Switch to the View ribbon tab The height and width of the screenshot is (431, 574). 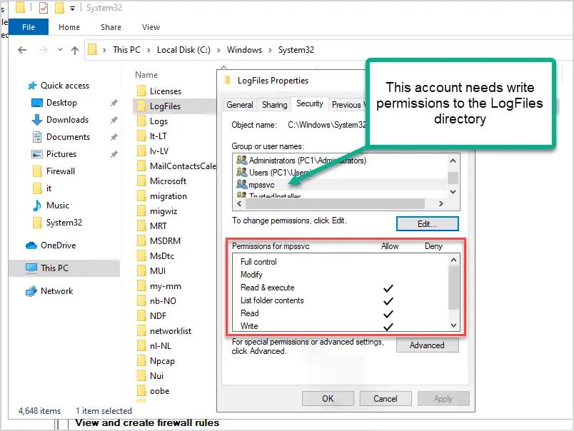click(151, 27)
